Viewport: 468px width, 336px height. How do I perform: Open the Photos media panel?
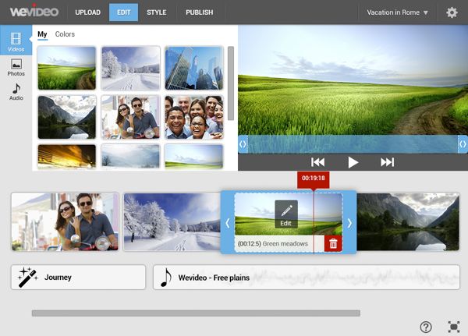(x=16, y=68)
